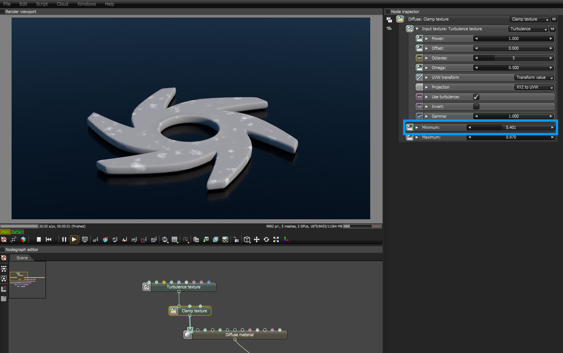
Task: Restart the render with the rewind icon
Action: [x=49, y=239]
